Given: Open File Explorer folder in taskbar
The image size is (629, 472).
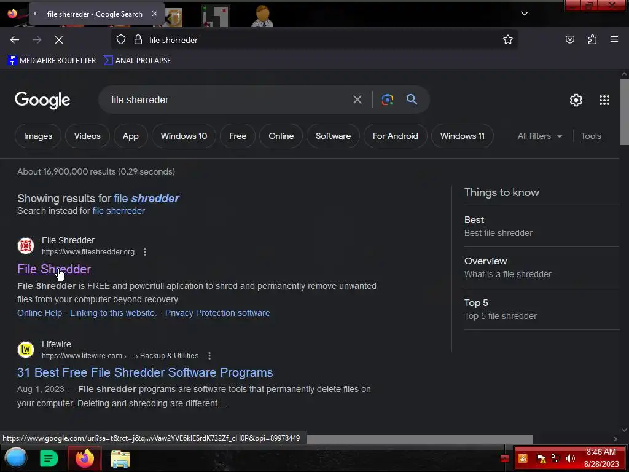Looking at the screenshot, I should tap(120, 458).
